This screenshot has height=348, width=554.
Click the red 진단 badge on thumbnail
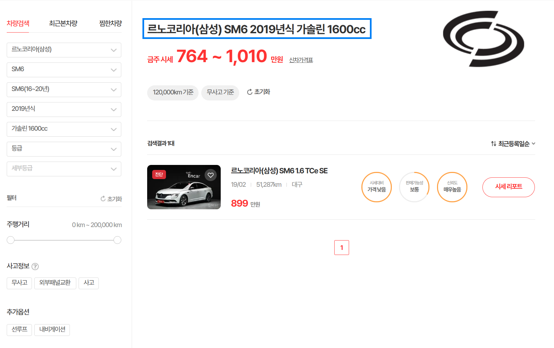click(x=159, y=174)
